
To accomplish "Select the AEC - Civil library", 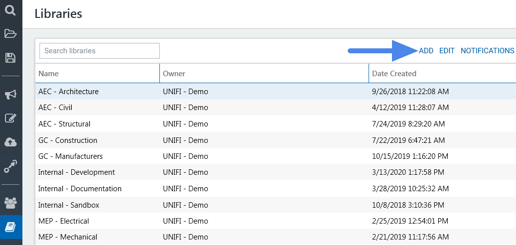I will (x=55, y=108).
